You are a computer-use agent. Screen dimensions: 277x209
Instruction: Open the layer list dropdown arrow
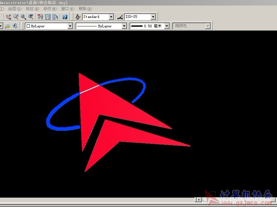pos(1,26)
